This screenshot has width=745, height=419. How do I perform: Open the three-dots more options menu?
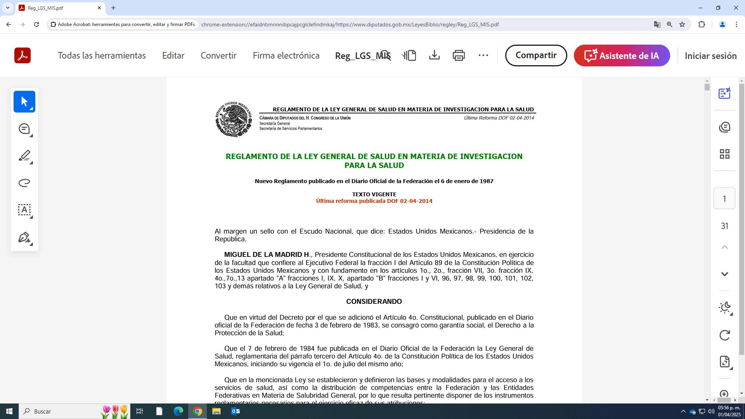(483, 55)
